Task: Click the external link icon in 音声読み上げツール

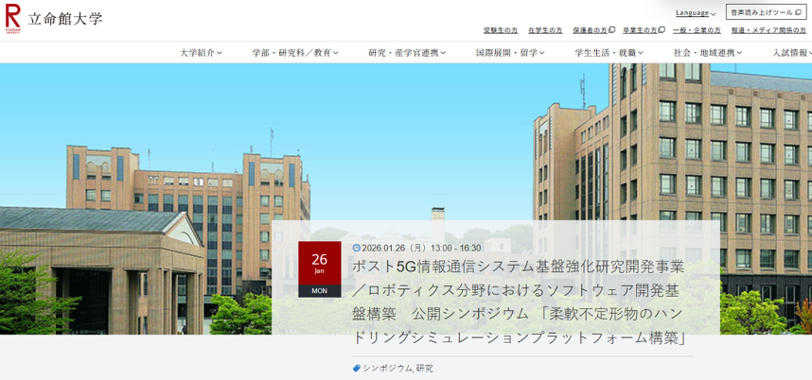Action: (798, 12)
